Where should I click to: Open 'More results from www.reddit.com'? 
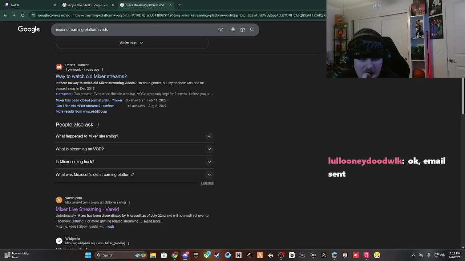81,112
